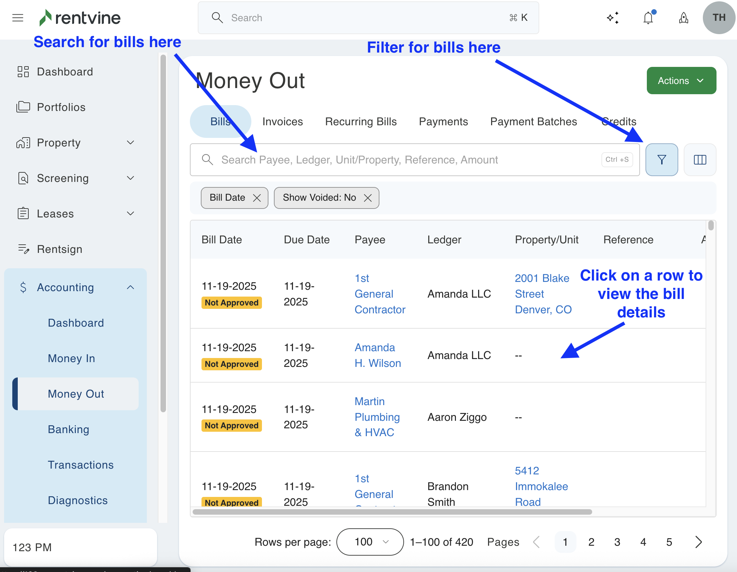Click the table horizontal scrollbar
This screenshot has width=737, height=572.
[392, 512]
